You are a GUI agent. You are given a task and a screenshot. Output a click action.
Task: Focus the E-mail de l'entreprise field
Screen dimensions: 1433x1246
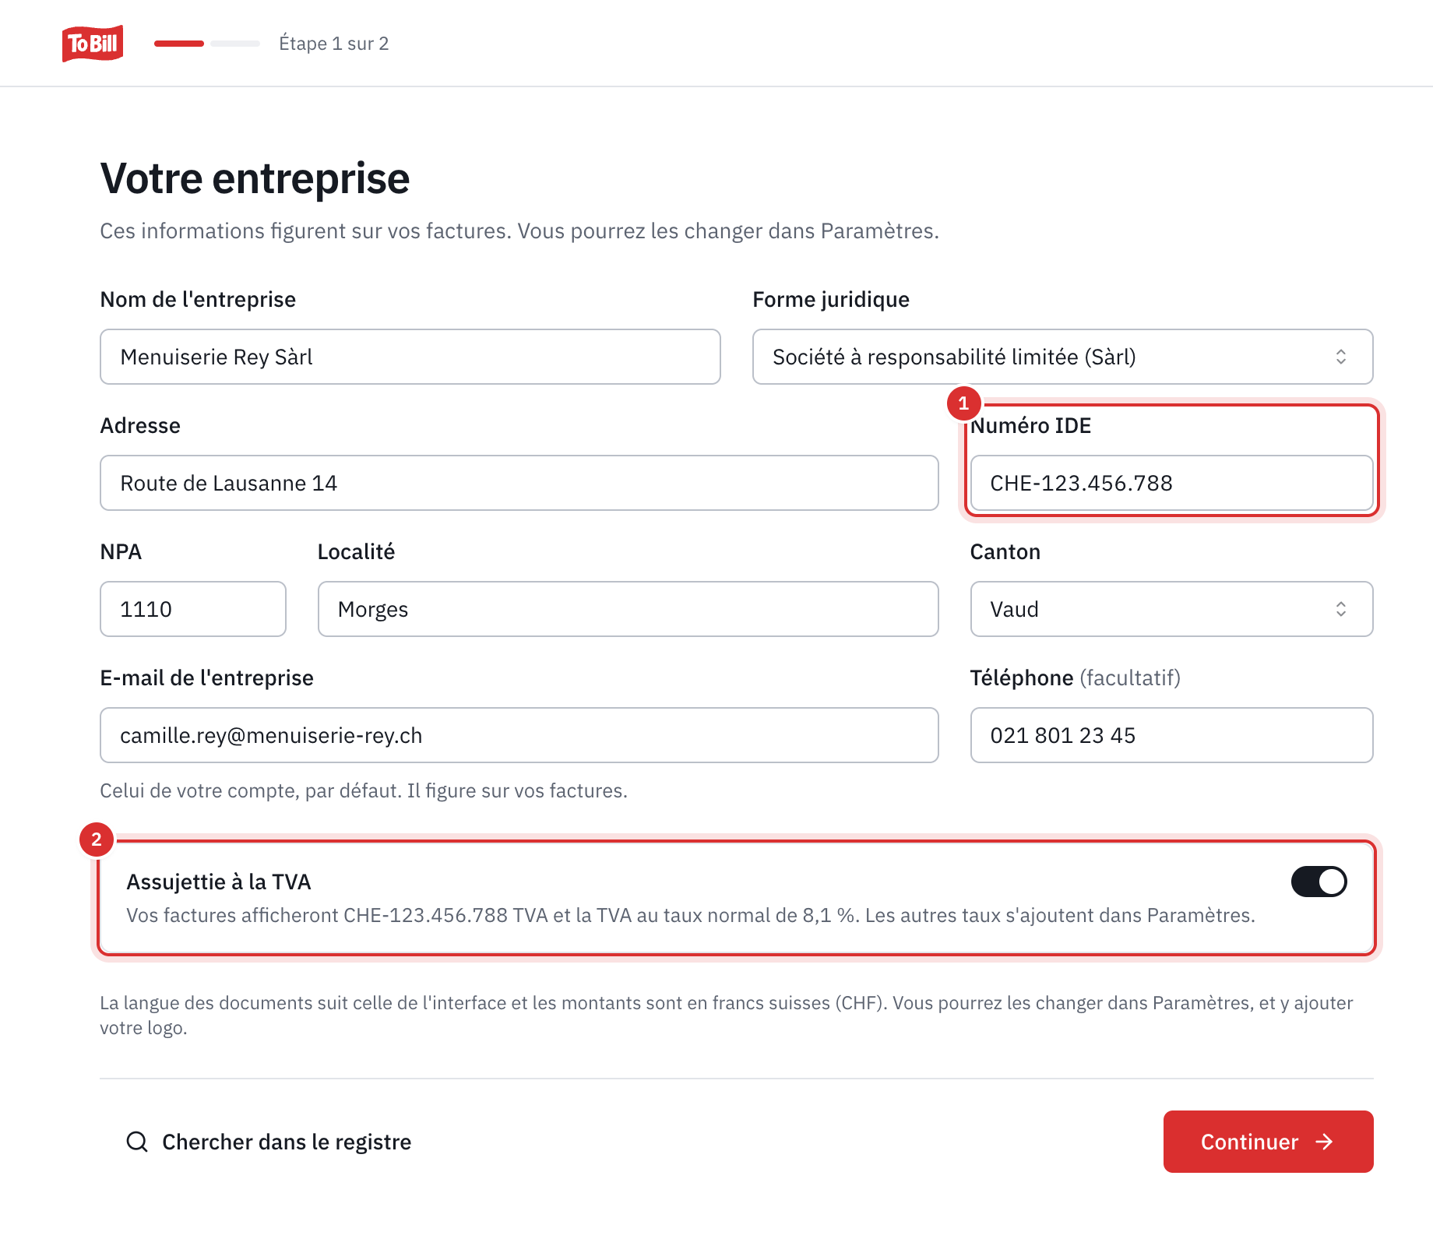[519, 735]
